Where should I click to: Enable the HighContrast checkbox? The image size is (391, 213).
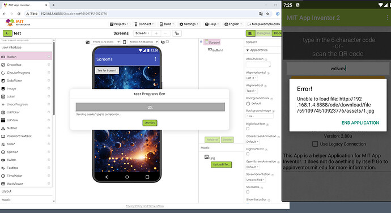point(248,154)
